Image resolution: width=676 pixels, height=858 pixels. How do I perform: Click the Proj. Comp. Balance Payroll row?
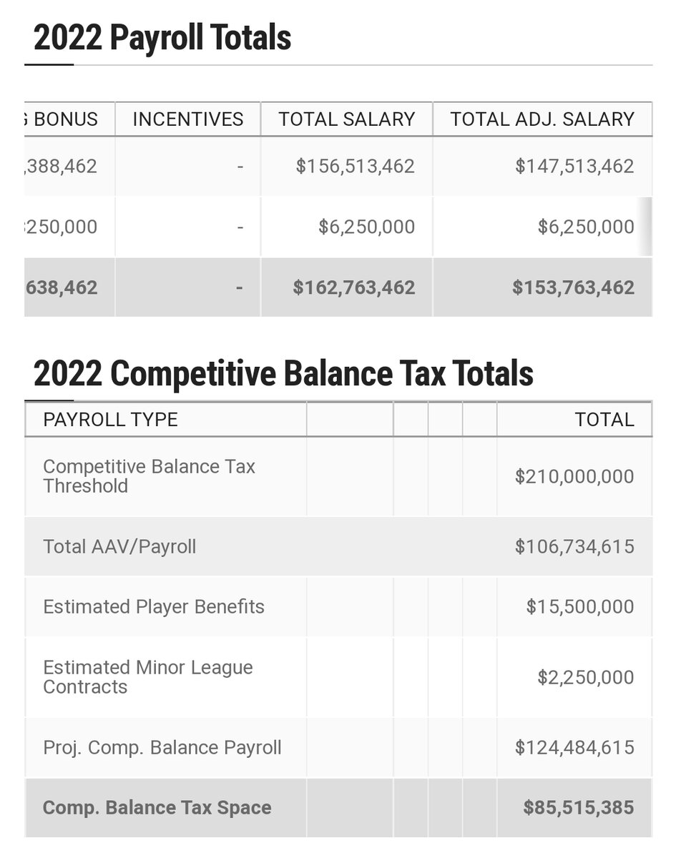point(338,748)
